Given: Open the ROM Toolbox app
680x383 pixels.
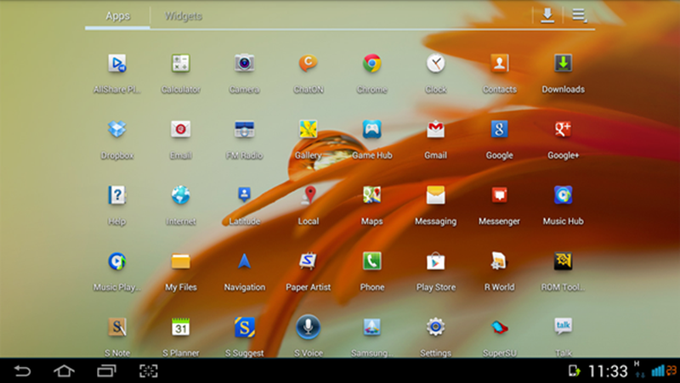Looking at the screenshot, I should pos(564,262).
